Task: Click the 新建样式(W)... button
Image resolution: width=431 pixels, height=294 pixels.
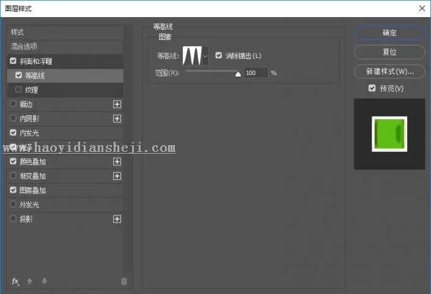Action: click(389, 71)
